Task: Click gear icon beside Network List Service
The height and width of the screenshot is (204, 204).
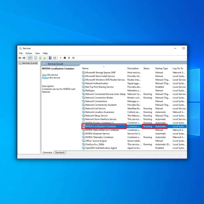Action: [83, 108]
